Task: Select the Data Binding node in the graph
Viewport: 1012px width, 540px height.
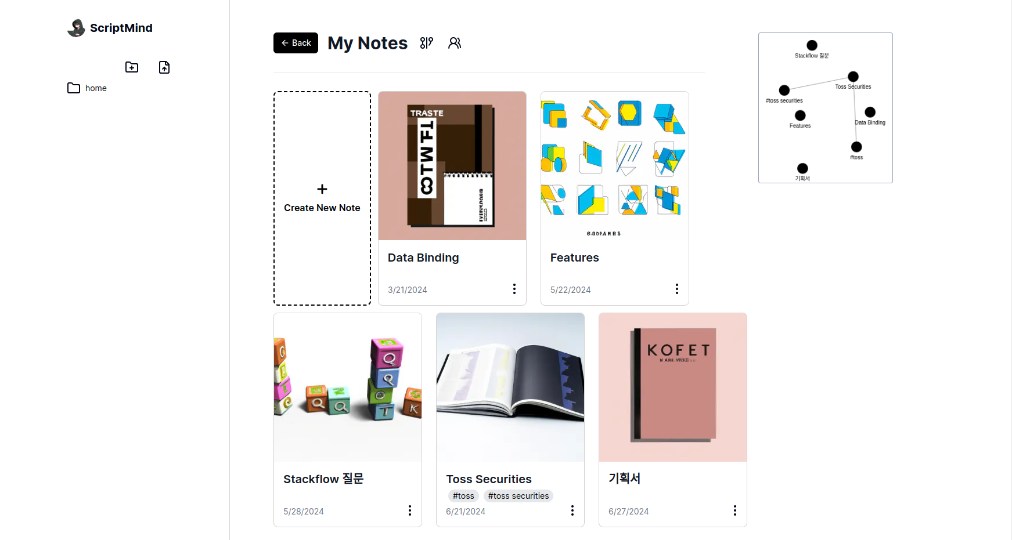Action: point(869,112)
